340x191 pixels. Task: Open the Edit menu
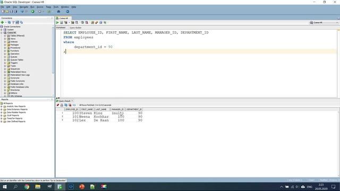[x=8, y=7]
